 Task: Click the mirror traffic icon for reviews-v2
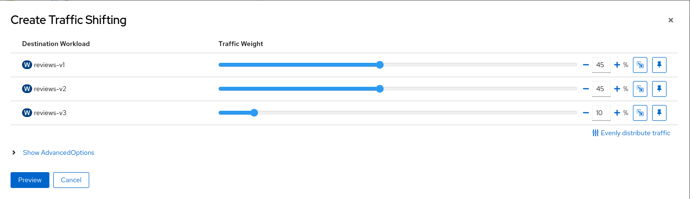(x=640, y=89)
